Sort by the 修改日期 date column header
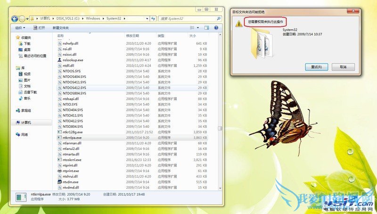Viewport: 377px width, 214px height. [x=140, y=35]
